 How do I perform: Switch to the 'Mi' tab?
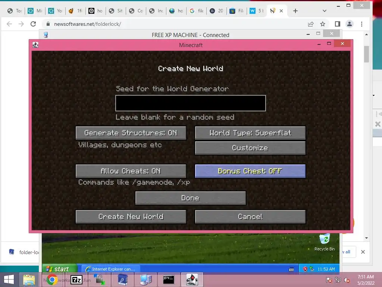pyautogui.click(x=35, y=11)
